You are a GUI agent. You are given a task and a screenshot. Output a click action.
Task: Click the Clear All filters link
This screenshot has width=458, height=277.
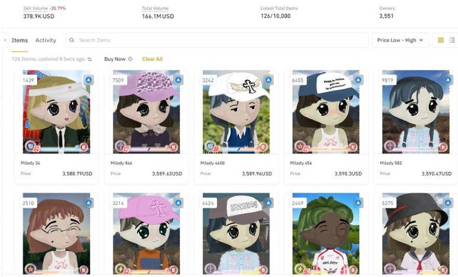(x=152, y=59)
